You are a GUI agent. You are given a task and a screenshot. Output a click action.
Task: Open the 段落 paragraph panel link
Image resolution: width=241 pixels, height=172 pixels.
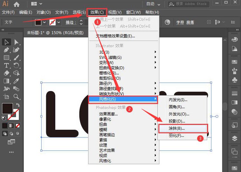[x=190, y=22]
